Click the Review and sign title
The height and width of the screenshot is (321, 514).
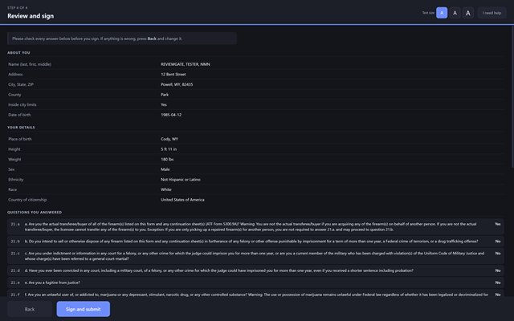pyautogui.click(x=31, y=16)
